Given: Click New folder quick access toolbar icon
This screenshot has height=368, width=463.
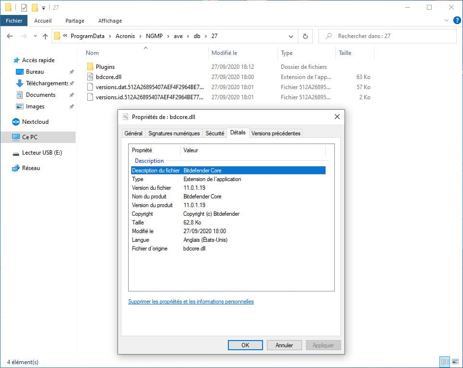Looking at the screenshot, I should (x=35, y=7).
